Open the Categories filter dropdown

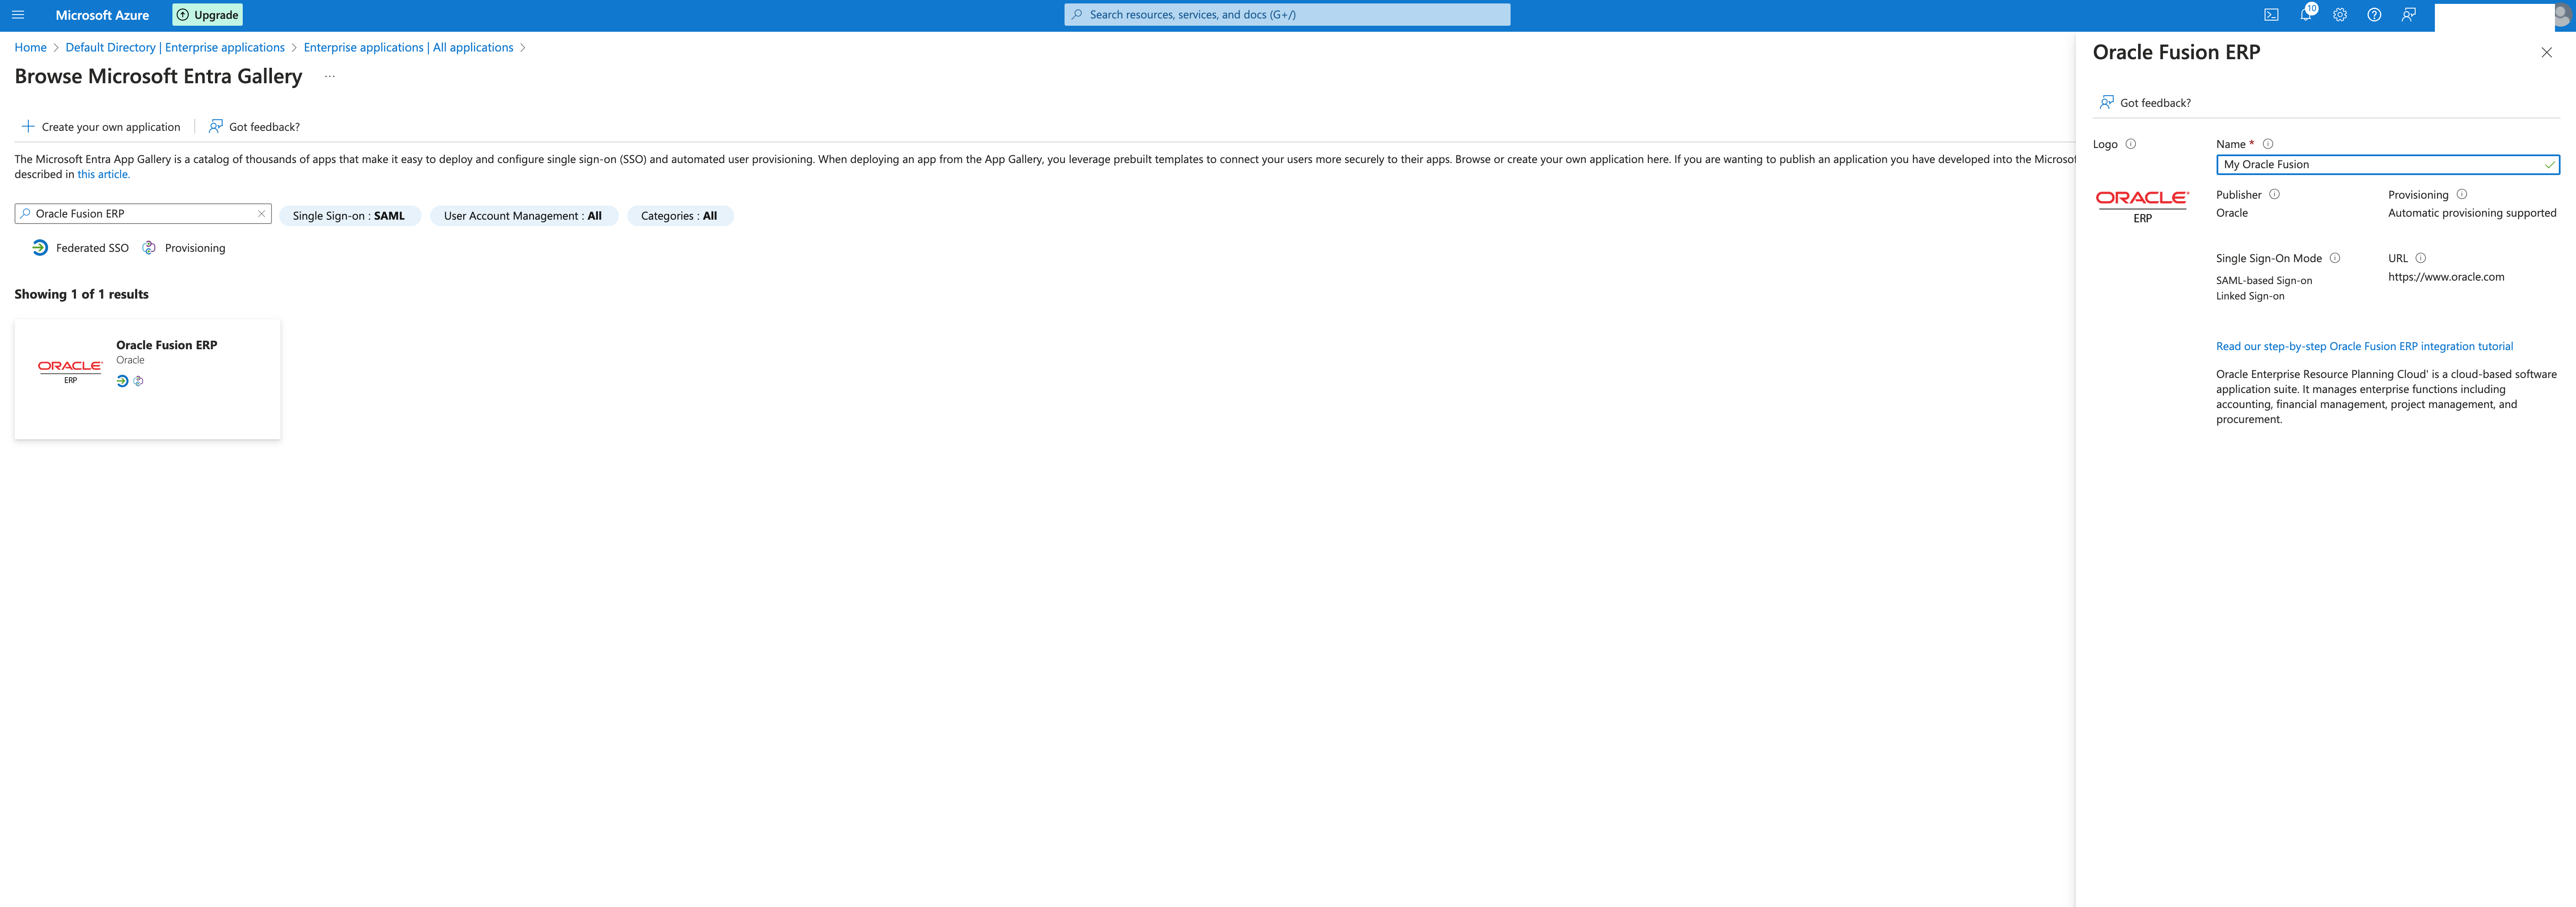click(x=679, y=216)
